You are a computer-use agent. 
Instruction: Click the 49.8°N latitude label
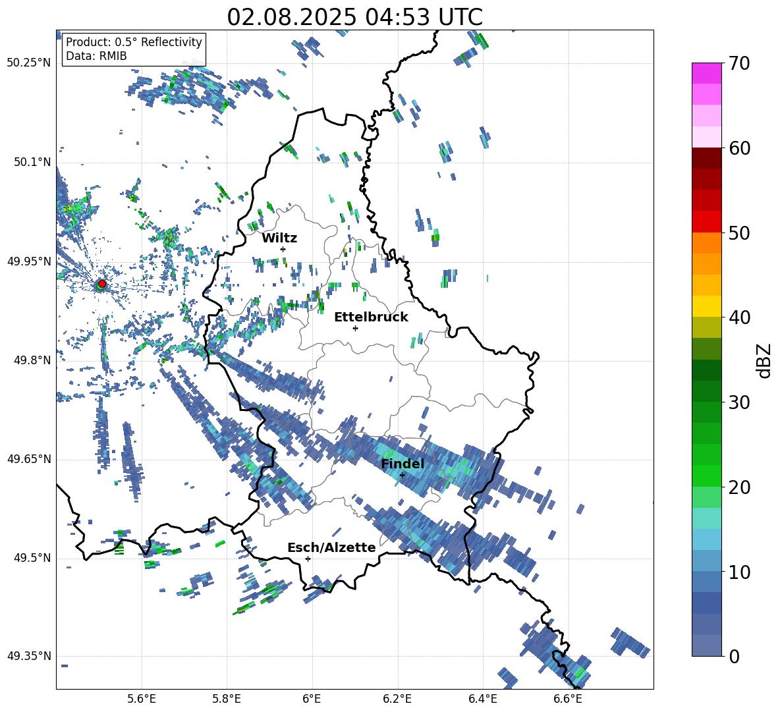[x=32, y=360]
